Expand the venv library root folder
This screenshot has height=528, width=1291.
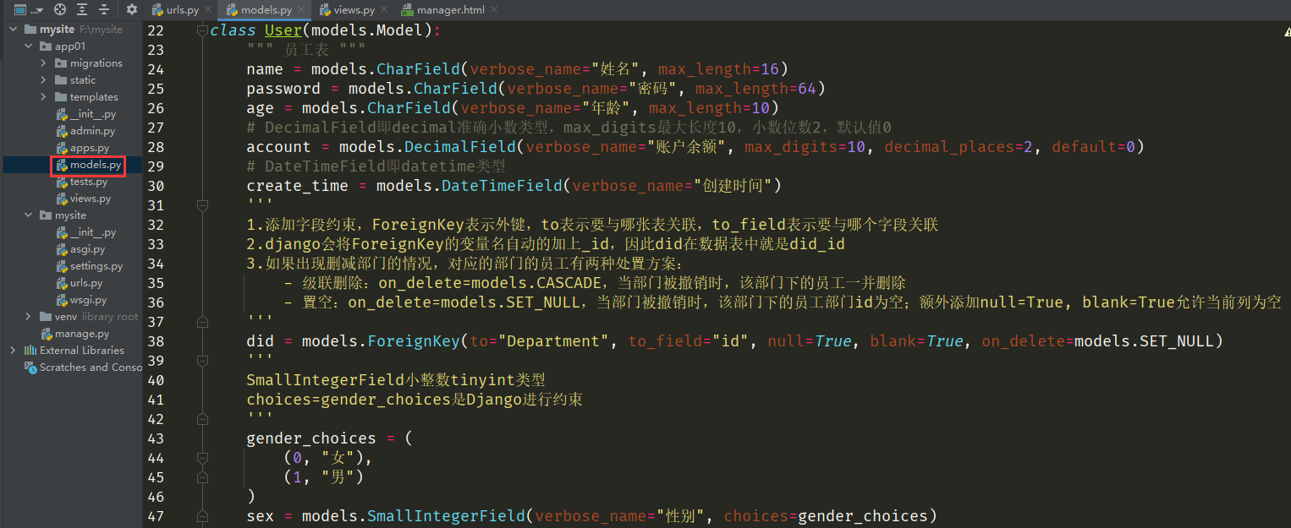(x=29, y=317)
